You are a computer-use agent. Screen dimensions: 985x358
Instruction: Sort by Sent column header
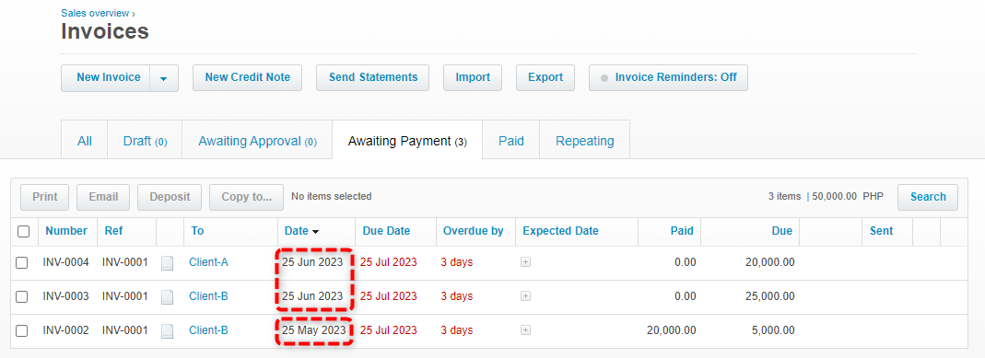pyautogui.click(x=882, y=231)
